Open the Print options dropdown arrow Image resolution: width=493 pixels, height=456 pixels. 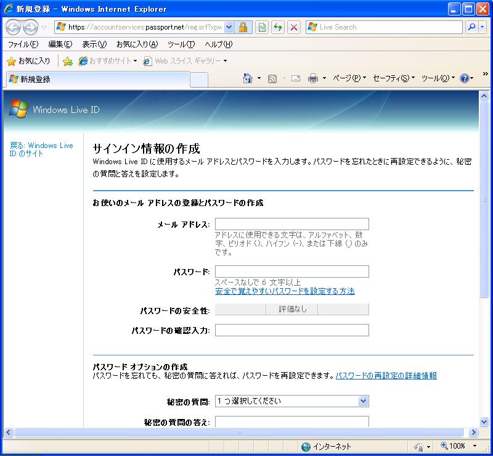tap(324, 78)
